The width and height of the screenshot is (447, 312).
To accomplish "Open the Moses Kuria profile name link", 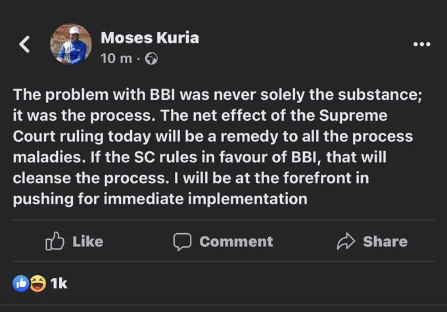I will [150, 38].
